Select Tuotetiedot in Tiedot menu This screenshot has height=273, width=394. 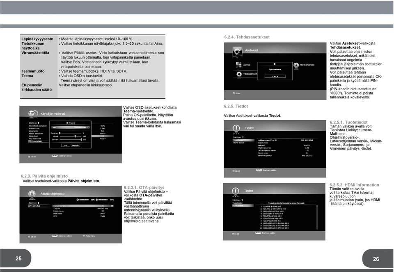243,140
